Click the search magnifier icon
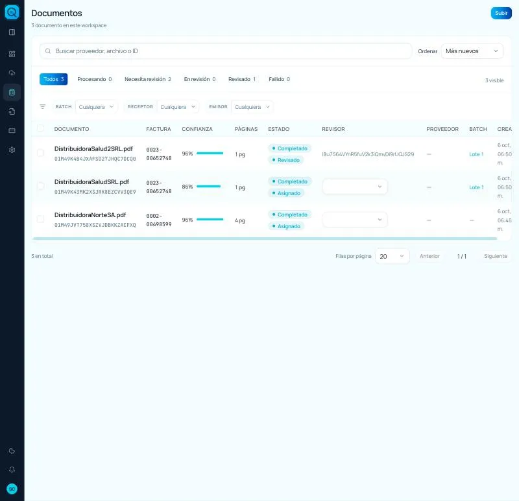 (48, 51)
